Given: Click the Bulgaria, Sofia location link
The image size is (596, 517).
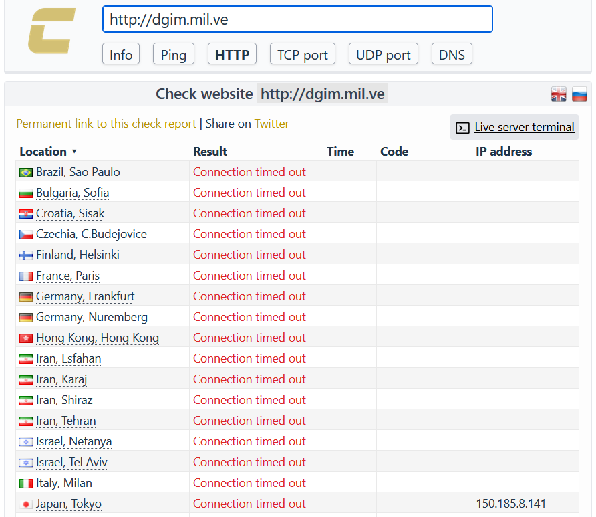Looking at the screenshot, I should click(73, 193).
